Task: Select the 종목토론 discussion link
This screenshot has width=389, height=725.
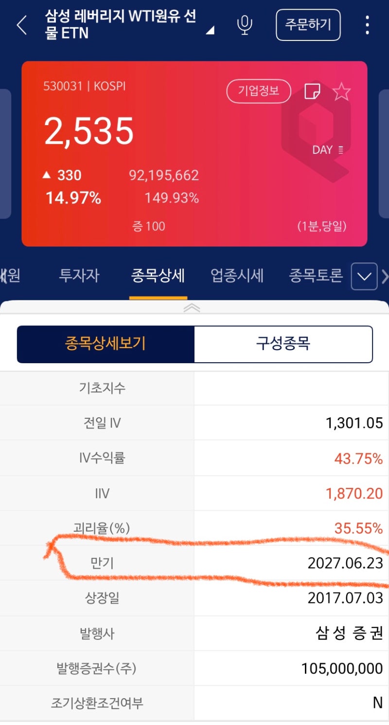Action: (315, 276)
